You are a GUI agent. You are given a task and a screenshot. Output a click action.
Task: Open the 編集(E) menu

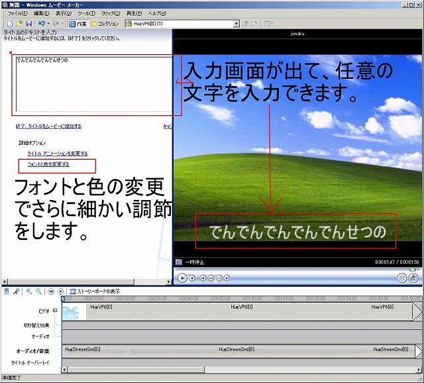41,13
